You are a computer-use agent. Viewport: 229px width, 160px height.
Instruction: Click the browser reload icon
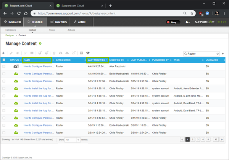click(x=19, y=13)
